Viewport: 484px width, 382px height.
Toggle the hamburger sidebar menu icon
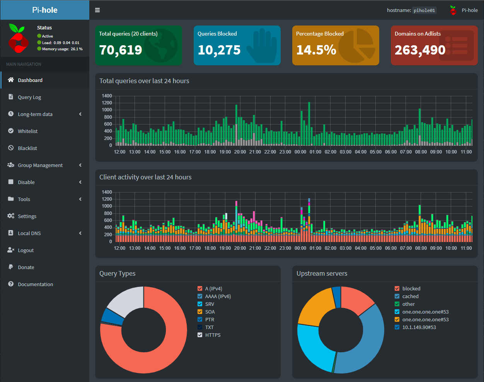click(x=97, y=10)
